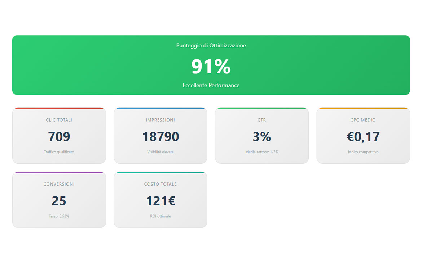Click the purple accent bar above Conversioni
Viewport: 422px width, 263px height.
59,172
